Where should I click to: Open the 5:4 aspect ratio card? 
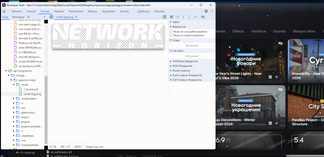point(308,142)
